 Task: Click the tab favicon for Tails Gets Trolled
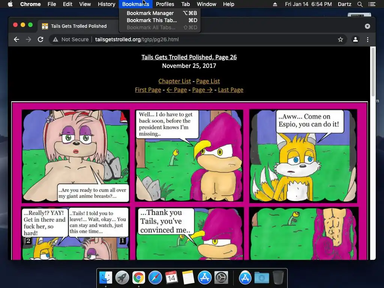[45, 26]
